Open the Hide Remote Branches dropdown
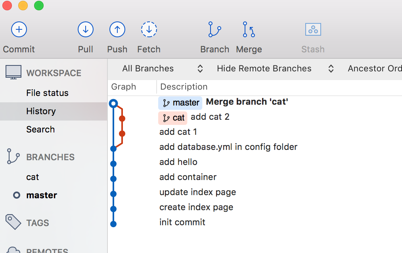The width and height of the screenshot is (402, 253). pos(264,68)
